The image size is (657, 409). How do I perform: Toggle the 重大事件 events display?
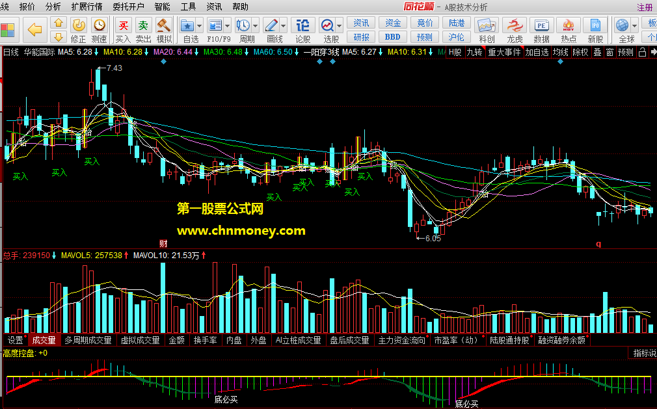tap(505, 52)
